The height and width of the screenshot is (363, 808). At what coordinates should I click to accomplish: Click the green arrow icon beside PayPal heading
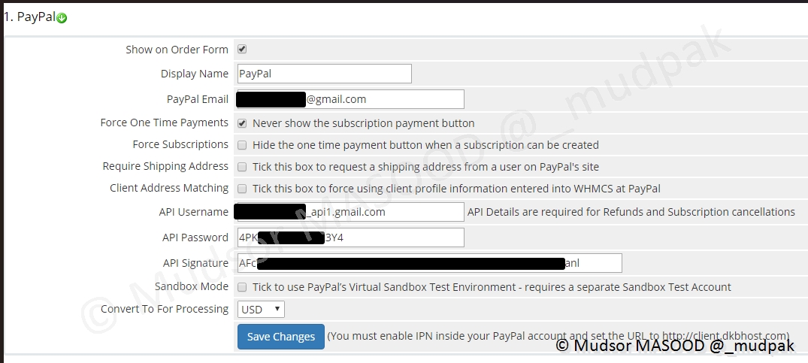(62, 18)
